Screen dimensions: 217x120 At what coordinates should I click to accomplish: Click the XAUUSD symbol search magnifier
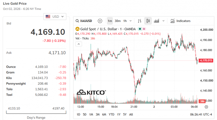tap(77, 21)
